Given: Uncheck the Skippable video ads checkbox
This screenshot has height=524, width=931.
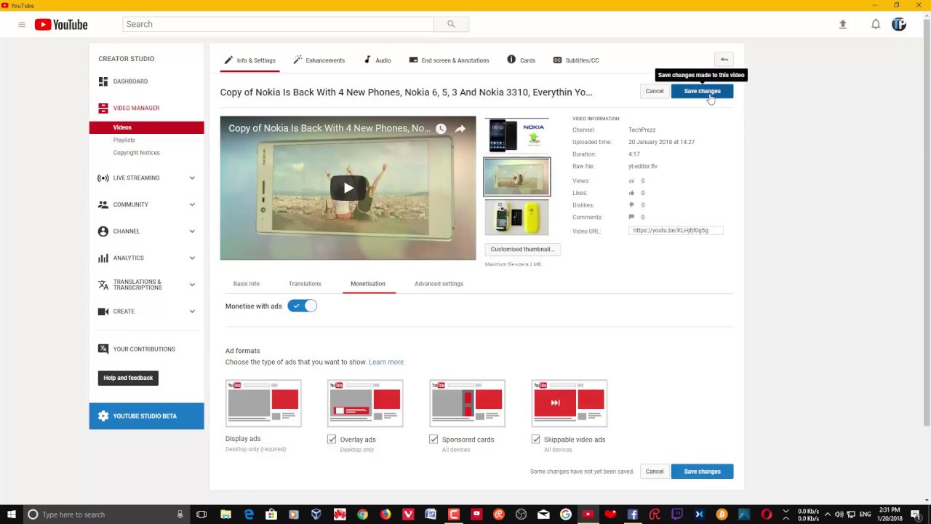Looking at the screenshot, I should 535,440.
